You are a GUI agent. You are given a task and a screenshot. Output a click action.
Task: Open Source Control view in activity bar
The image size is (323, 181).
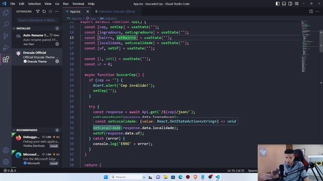tap(6, 36)
